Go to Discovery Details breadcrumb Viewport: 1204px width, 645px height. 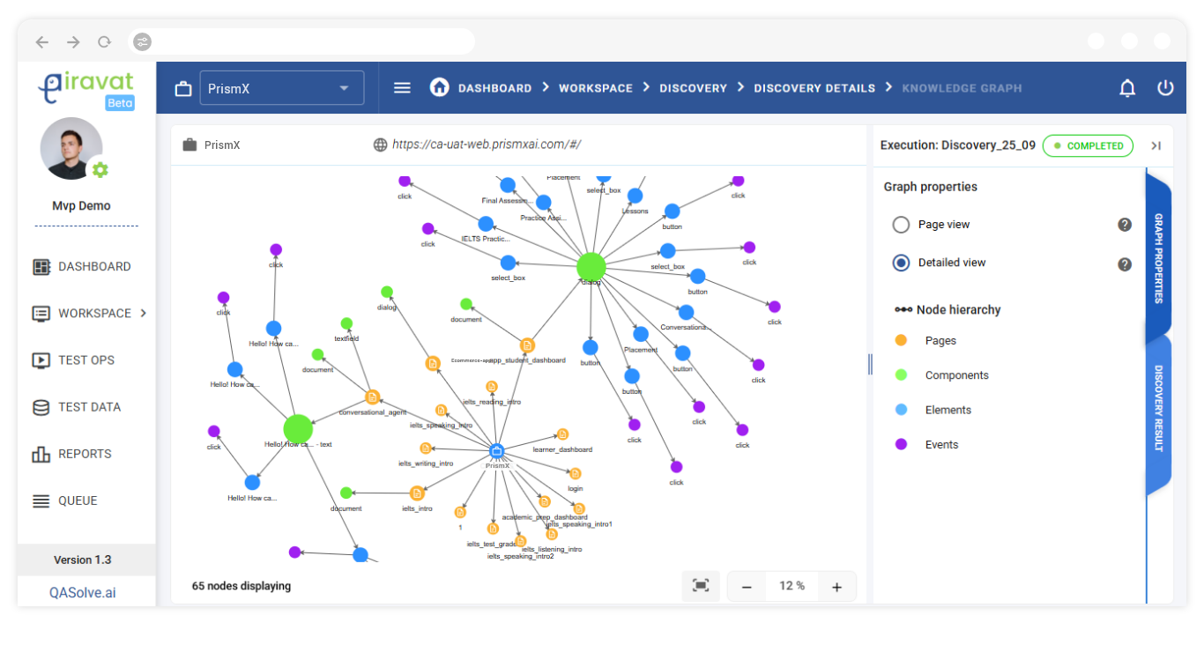pos(814,88)
